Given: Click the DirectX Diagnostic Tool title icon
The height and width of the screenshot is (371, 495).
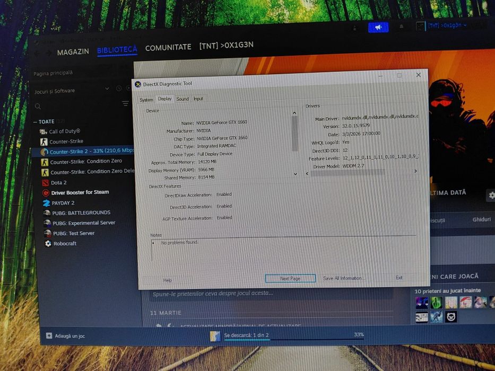Looking at the screenshot, I should click(137, 84).
